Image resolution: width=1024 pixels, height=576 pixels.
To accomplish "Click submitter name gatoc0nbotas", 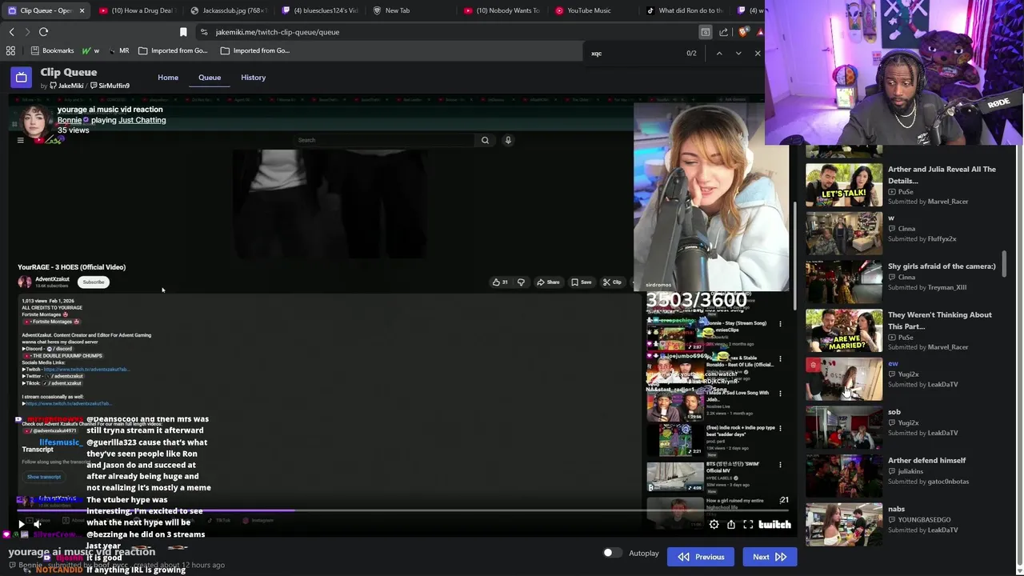I will [x=948, y=482].
